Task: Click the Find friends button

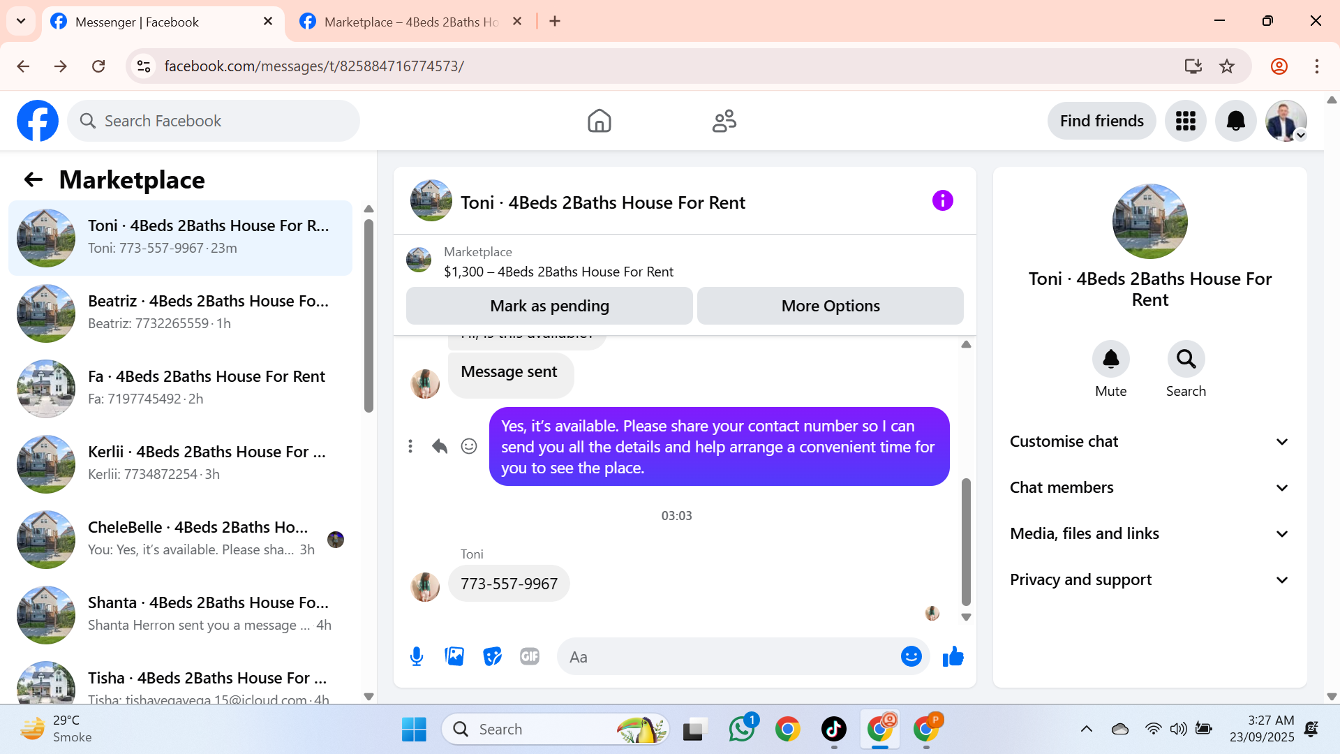Action: point(1101,121)
